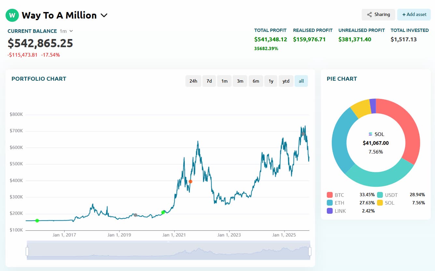This screenshot has width=435, height=271.
Task: Click the share icon on the Sharing button
Action: pos(370,14)
